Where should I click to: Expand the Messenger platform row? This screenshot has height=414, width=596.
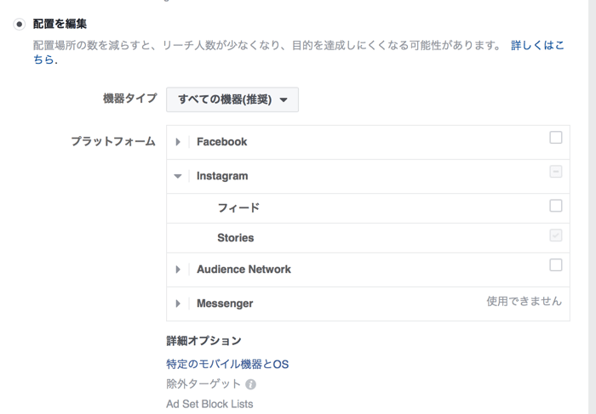[178, 303]
